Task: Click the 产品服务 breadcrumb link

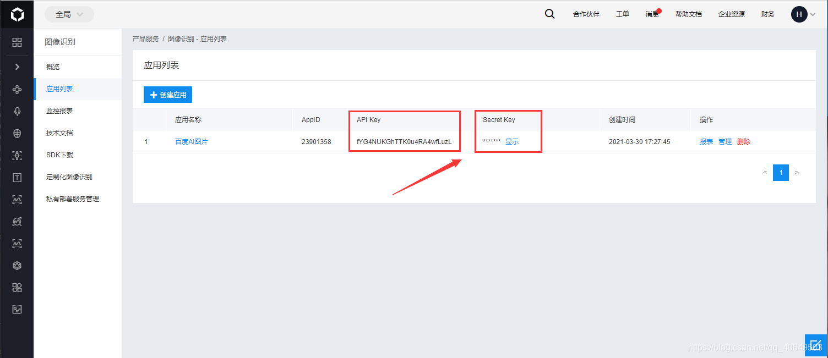Action: [x=146, y=39]
